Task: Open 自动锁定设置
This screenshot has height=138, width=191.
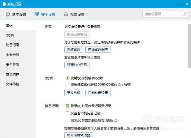Action: (98, 93)
